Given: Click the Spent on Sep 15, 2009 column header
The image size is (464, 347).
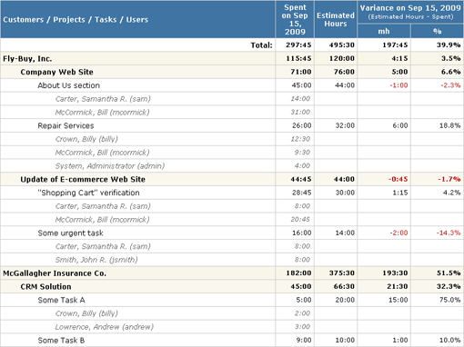Looking at the screenshot, I should 295,19.
